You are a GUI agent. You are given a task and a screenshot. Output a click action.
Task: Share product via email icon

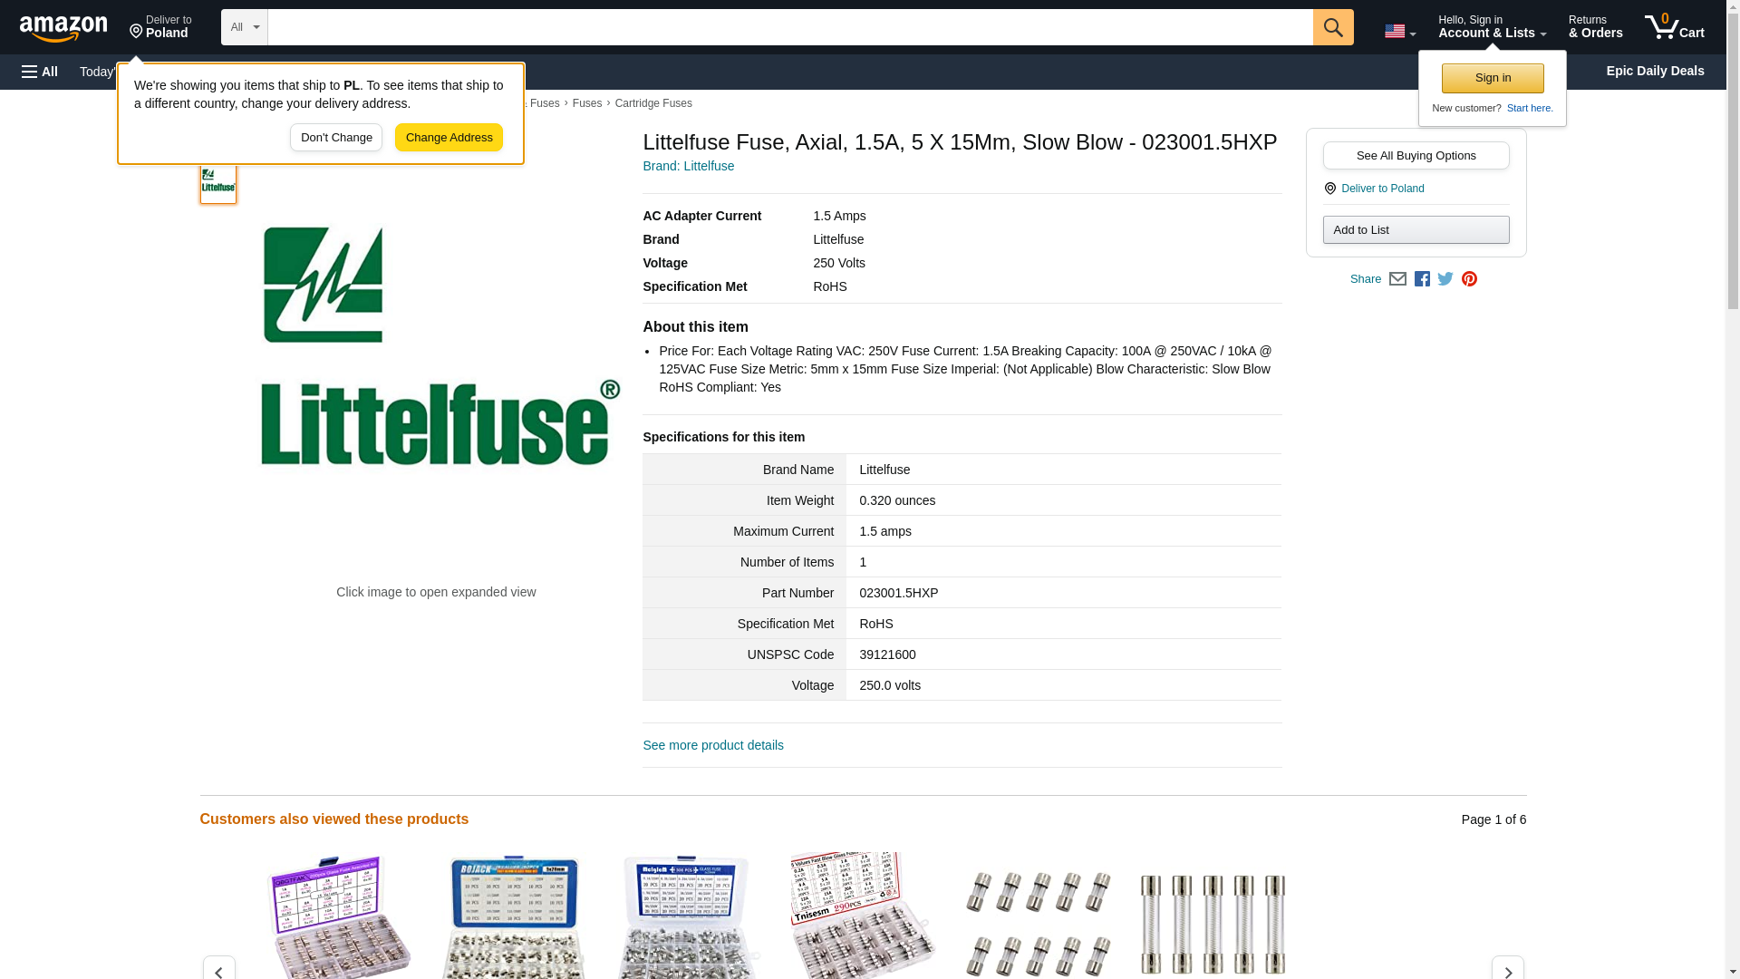pos(1397,279)
